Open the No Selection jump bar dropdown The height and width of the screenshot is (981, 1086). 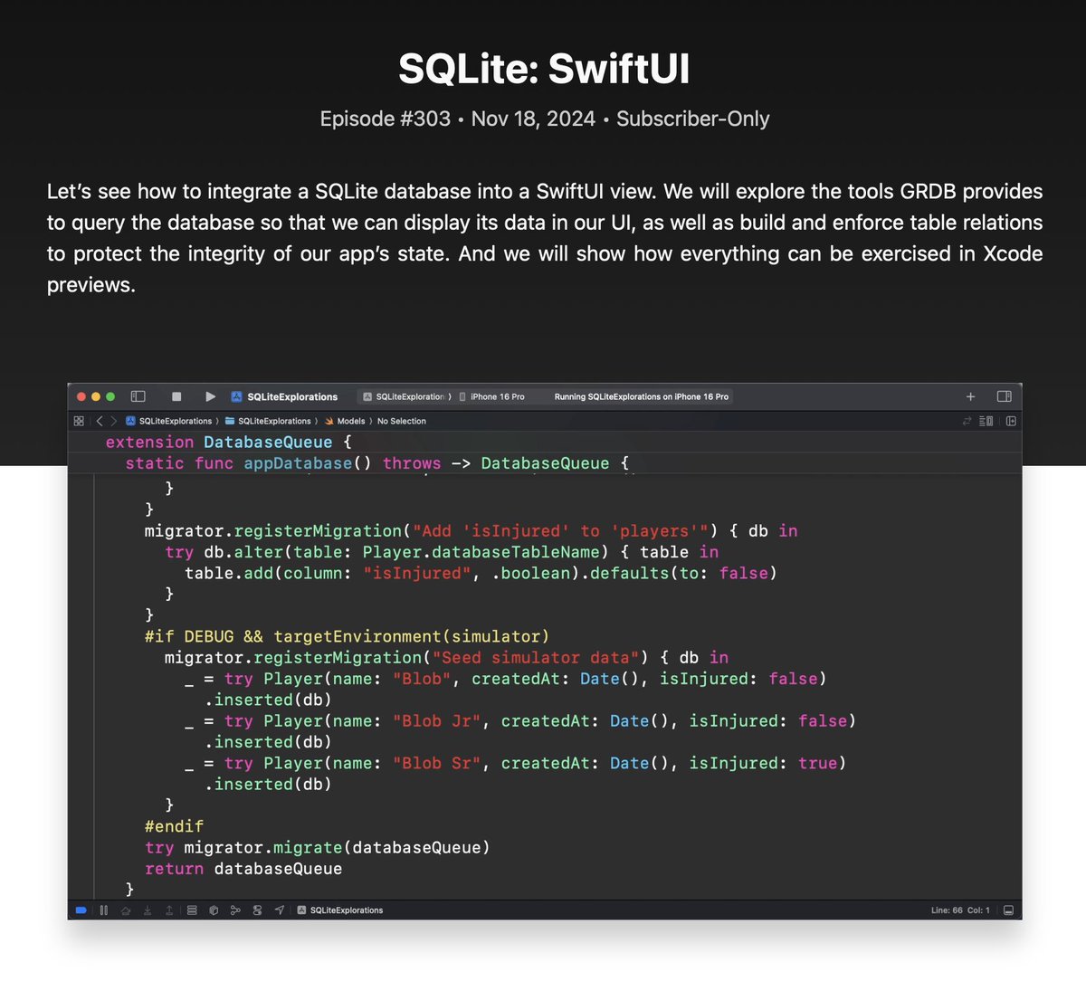(401, 421)
